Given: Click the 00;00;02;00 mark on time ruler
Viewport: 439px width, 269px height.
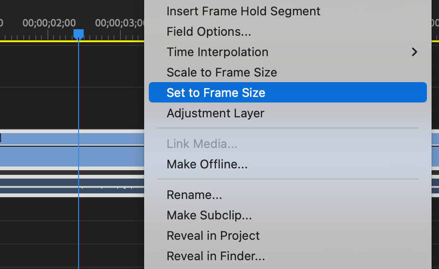Looking at the screenshot, I should click(49, 23).
